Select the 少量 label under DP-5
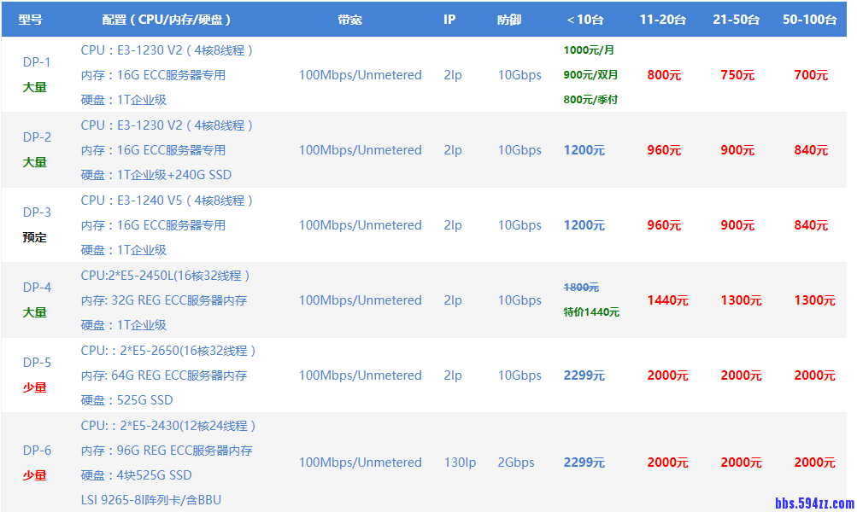This screenshot has height=512, width=857. 35,387
